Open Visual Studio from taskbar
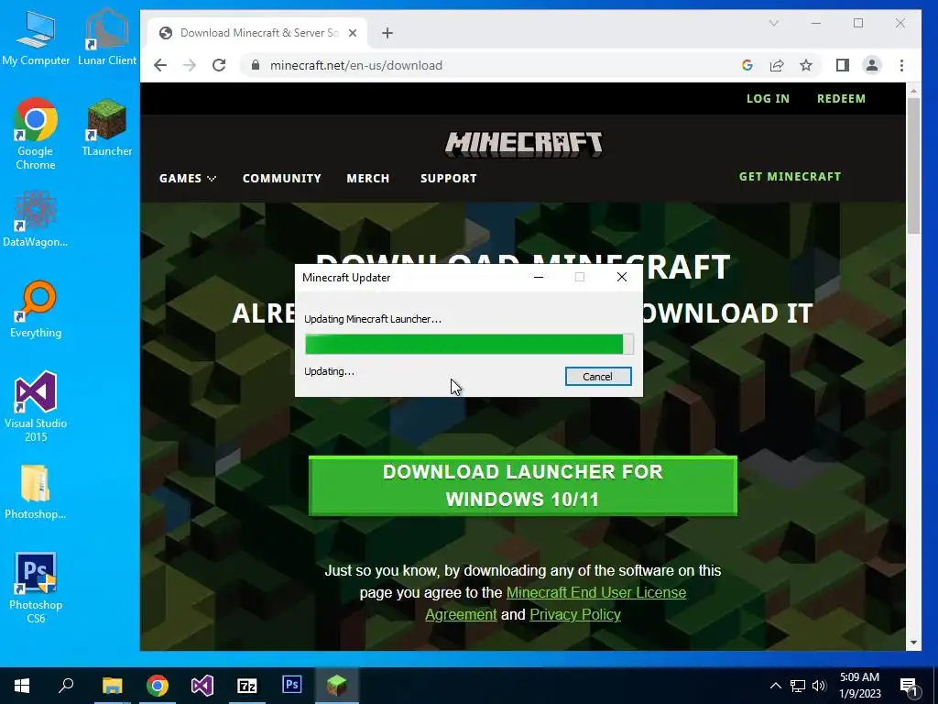The height and width of the screenshot is (704, 938). (202, 686)
